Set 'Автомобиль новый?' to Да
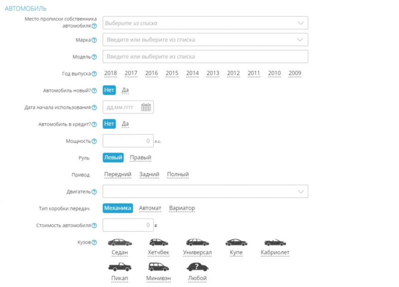399x287 pixels. (x=125, y=90)
